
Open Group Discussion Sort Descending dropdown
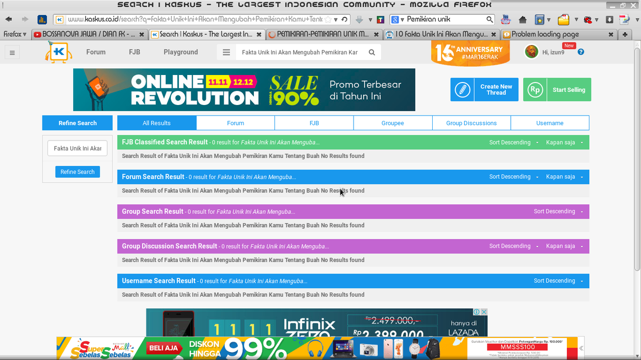click(x=514, y=246)
